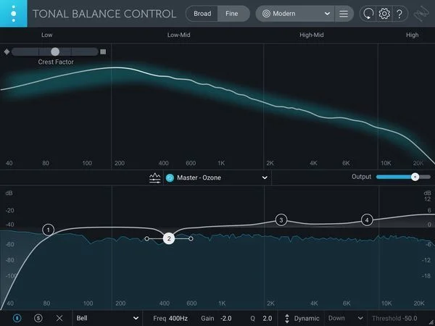Image resolution: width=435 pixels, height=326 pixels.
Task: Open the settings gear
Action: 384,14
